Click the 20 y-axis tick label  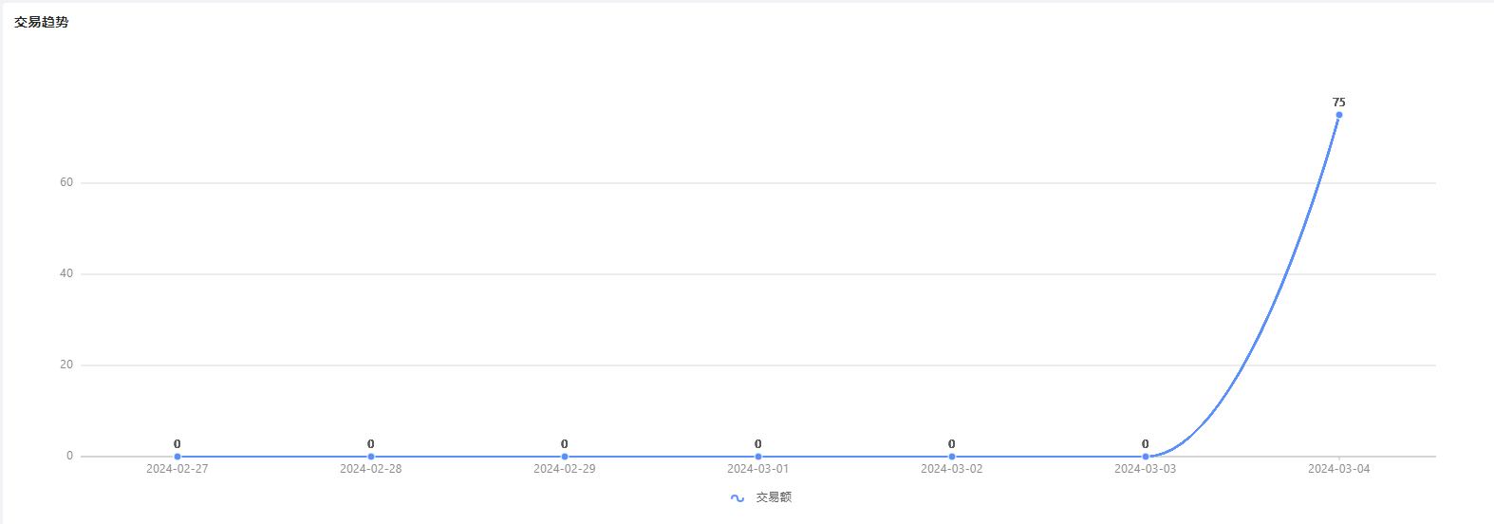66,365
